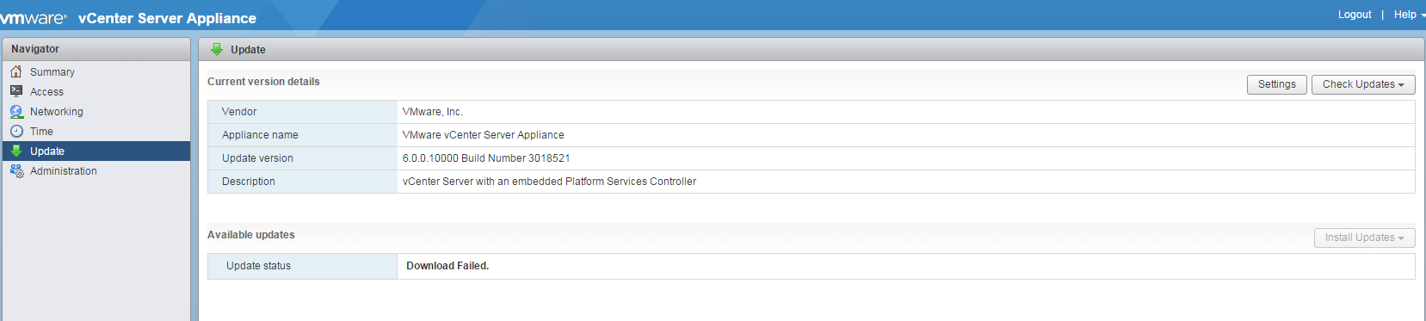The image size is (1426, 321).
Task: Click the green Update arrow icon in Navigator
Action: click(16, 151)
